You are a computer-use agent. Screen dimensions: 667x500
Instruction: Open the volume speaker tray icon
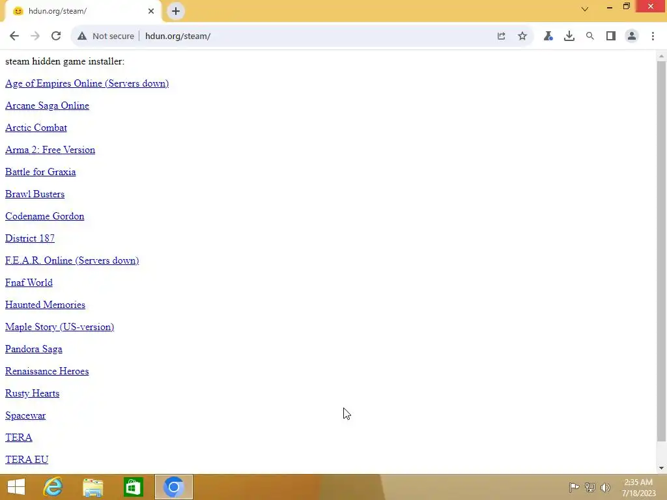[605, 487]
